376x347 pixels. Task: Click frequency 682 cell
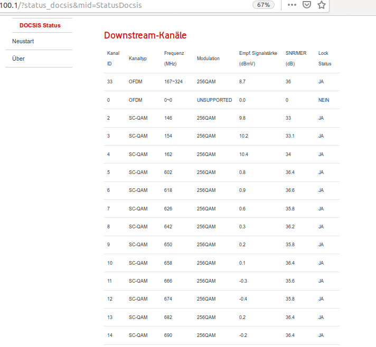tap(168, 317)
